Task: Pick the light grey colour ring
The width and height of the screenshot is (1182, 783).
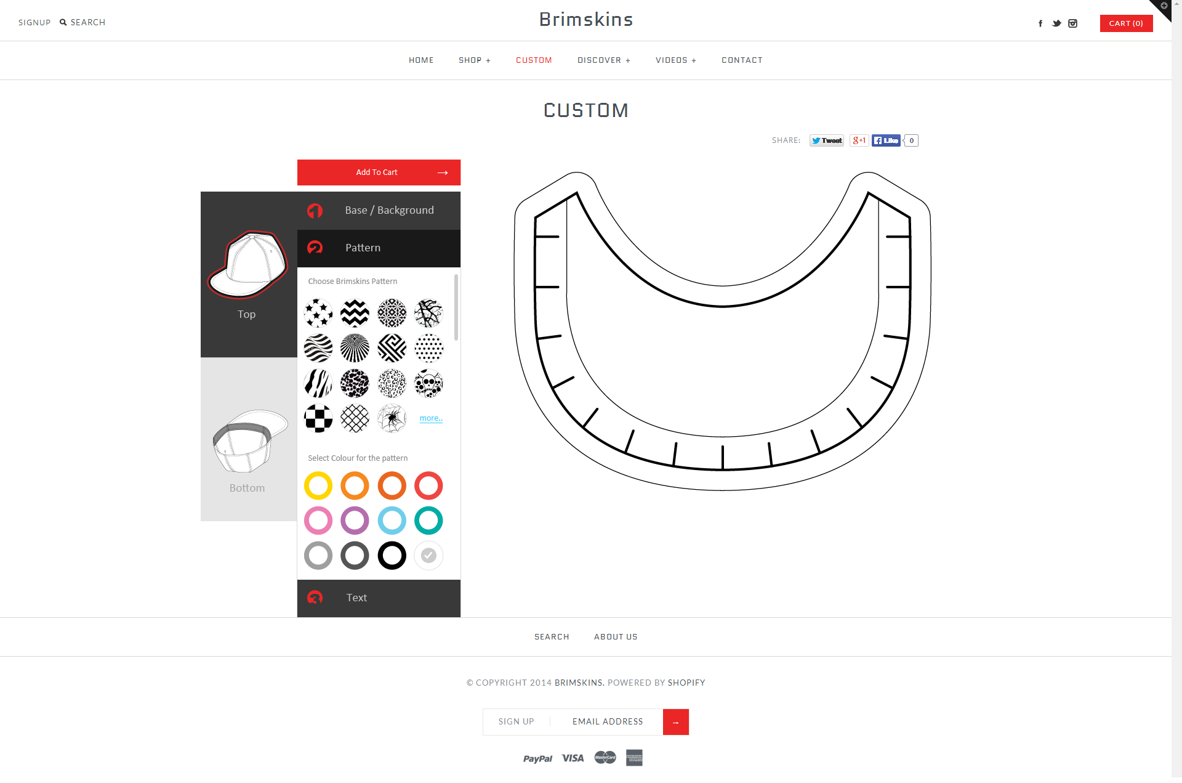Action: (318, 556)
